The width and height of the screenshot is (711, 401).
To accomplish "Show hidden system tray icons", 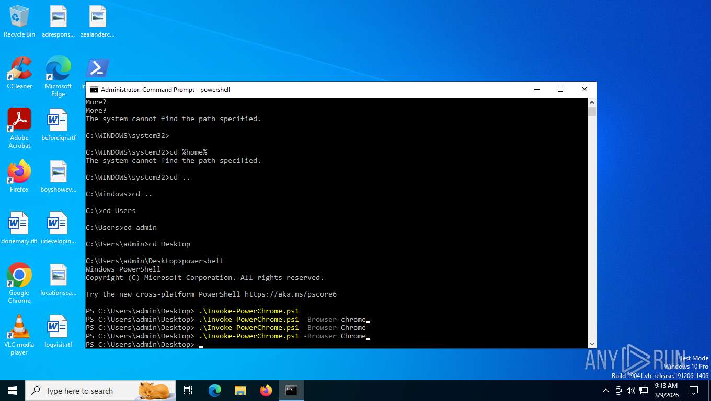I will pos(606,391).
